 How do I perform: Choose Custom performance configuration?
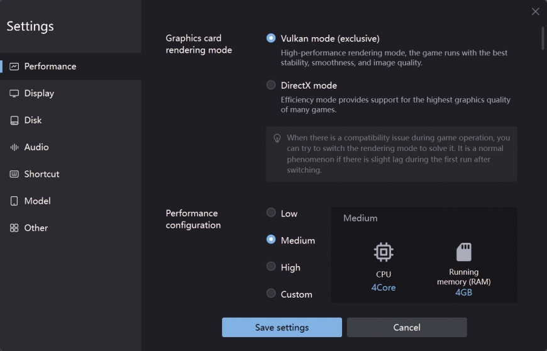(x=271, y=293)
